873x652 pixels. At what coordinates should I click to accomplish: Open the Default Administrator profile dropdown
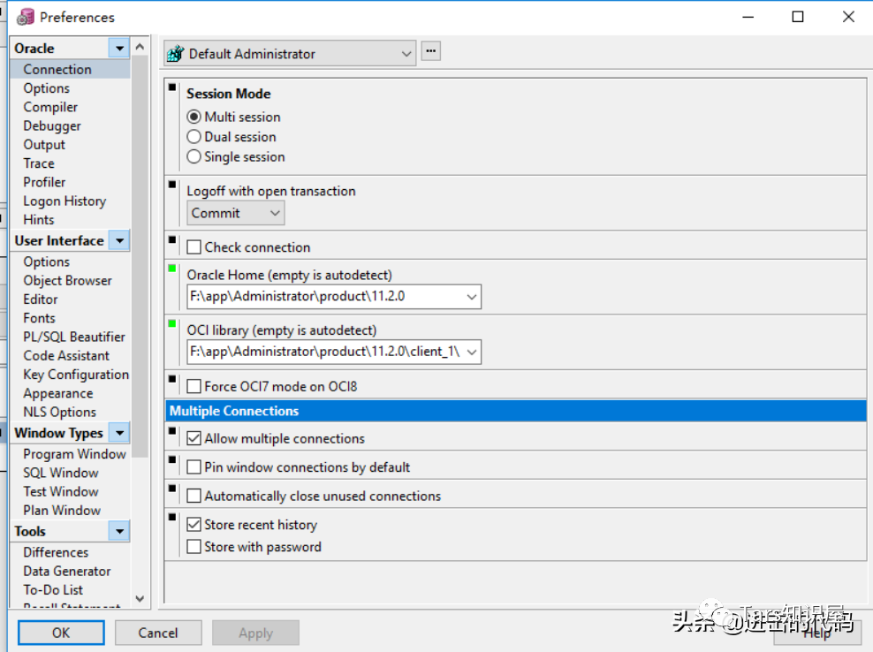pos(406,54)
